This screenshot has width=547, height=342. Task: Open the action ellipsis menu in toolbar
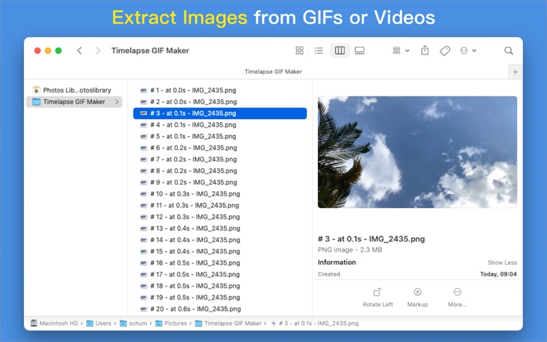click(x=468, y=51)
